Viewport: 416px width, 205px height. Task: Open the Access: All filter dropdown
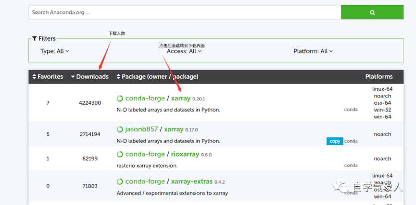184,51
